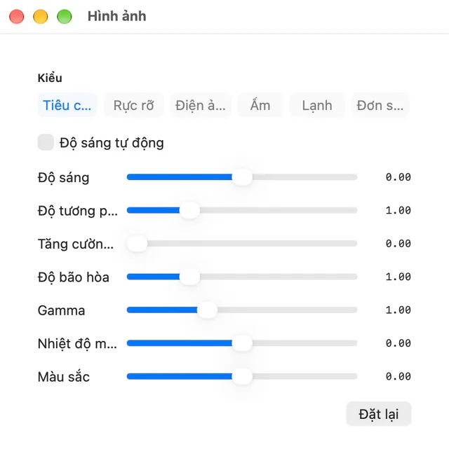Click the Tăng cườn... slider handle
Viewport: 449px width, 463px height.
tap(137, 244)
